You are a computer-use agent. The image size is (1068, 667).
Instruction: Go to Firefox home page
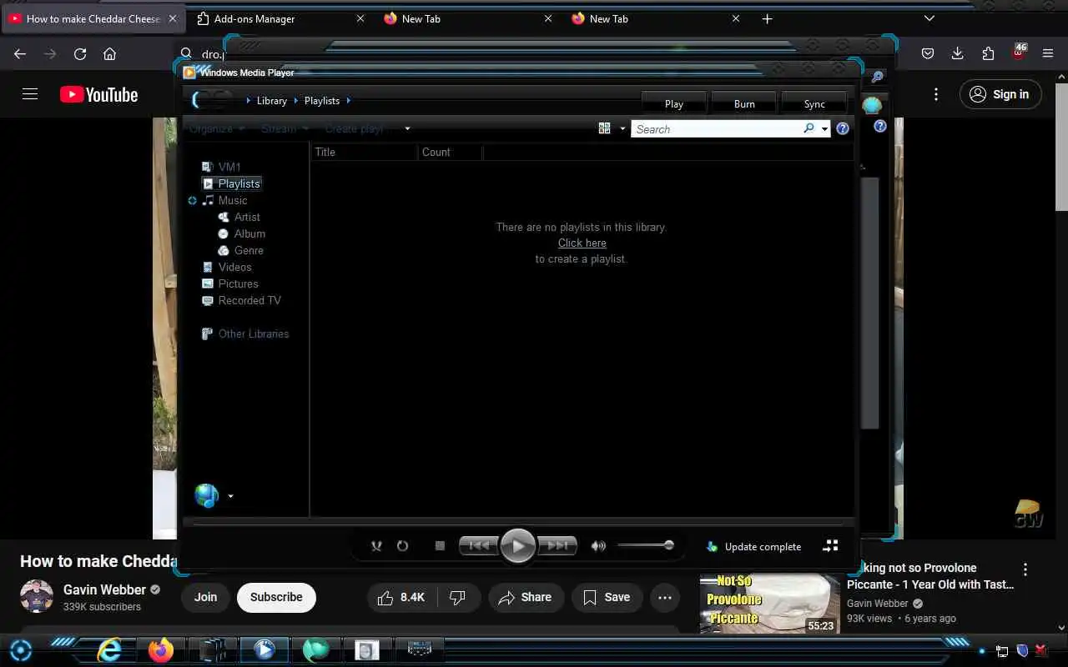109,53
